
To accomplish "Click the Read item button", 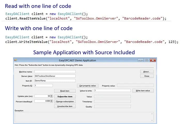I will [65, 91].
